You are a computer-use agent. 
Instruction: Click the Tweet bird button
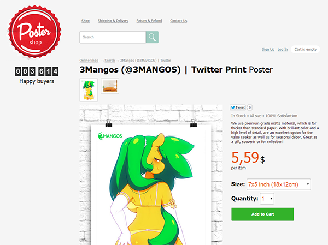pyautogui.click(x=238, y=107)
